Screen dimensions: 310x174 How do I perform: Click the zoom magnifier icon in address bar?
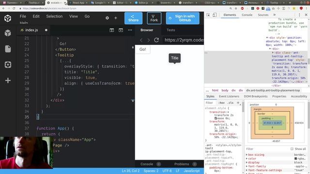(231, 8)
